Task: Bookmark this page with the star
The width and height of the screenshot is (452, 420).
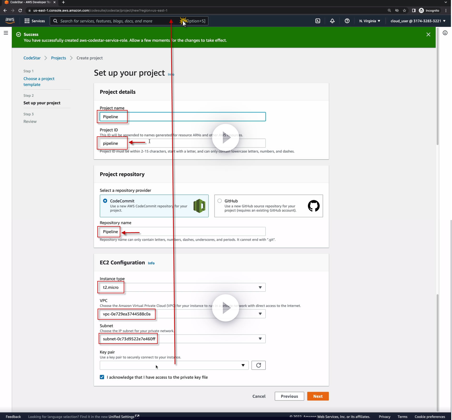Action: [x=405, y=10]
